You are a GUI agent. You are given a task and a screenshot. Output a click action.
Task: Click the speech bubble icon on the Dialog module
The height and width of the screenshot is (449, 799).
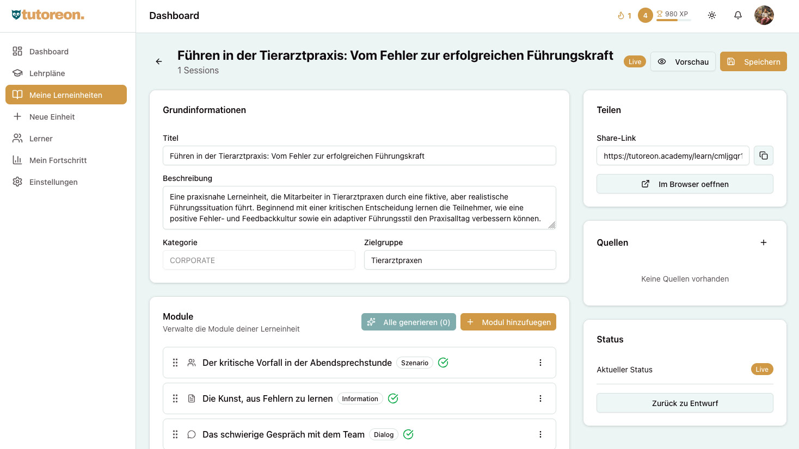(191, 434)
